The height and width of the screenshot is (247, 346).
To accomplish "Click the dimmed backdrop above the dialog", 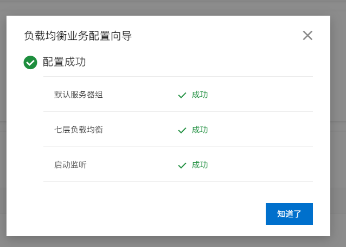I will [173, 8].
